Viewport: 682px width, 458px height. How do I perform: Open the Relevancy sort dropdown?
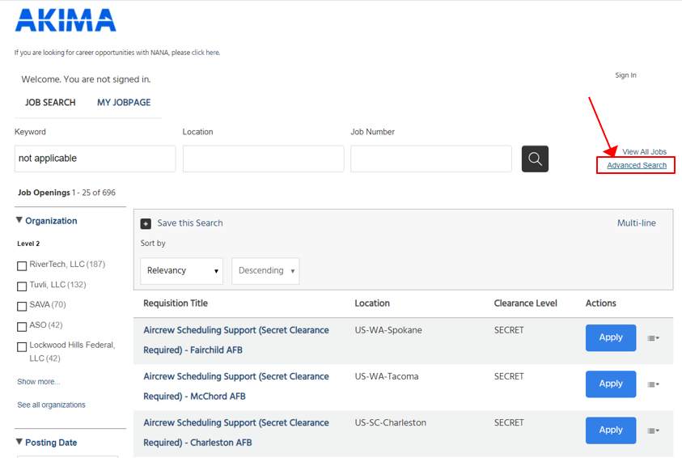[x=182, y=270]
